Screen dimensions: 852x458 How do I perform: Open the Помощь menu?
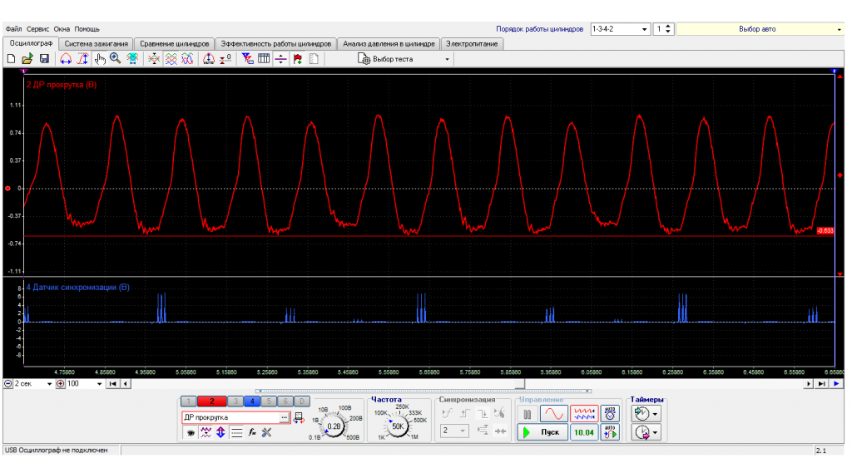(x=87, y=29)
